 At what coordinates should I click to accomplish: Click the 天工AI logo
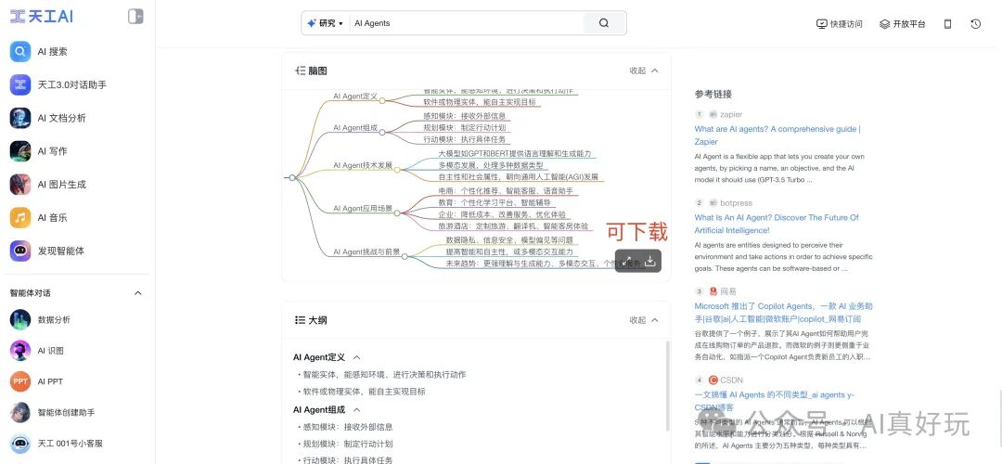click(x=42, y=17)
